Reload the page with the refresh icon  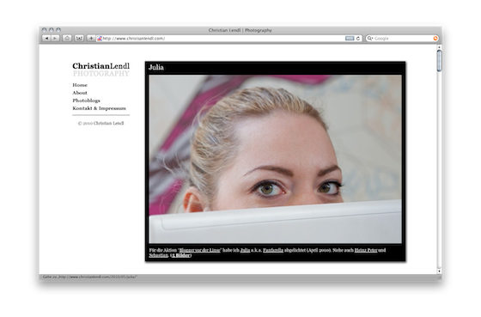pos(358,39)
